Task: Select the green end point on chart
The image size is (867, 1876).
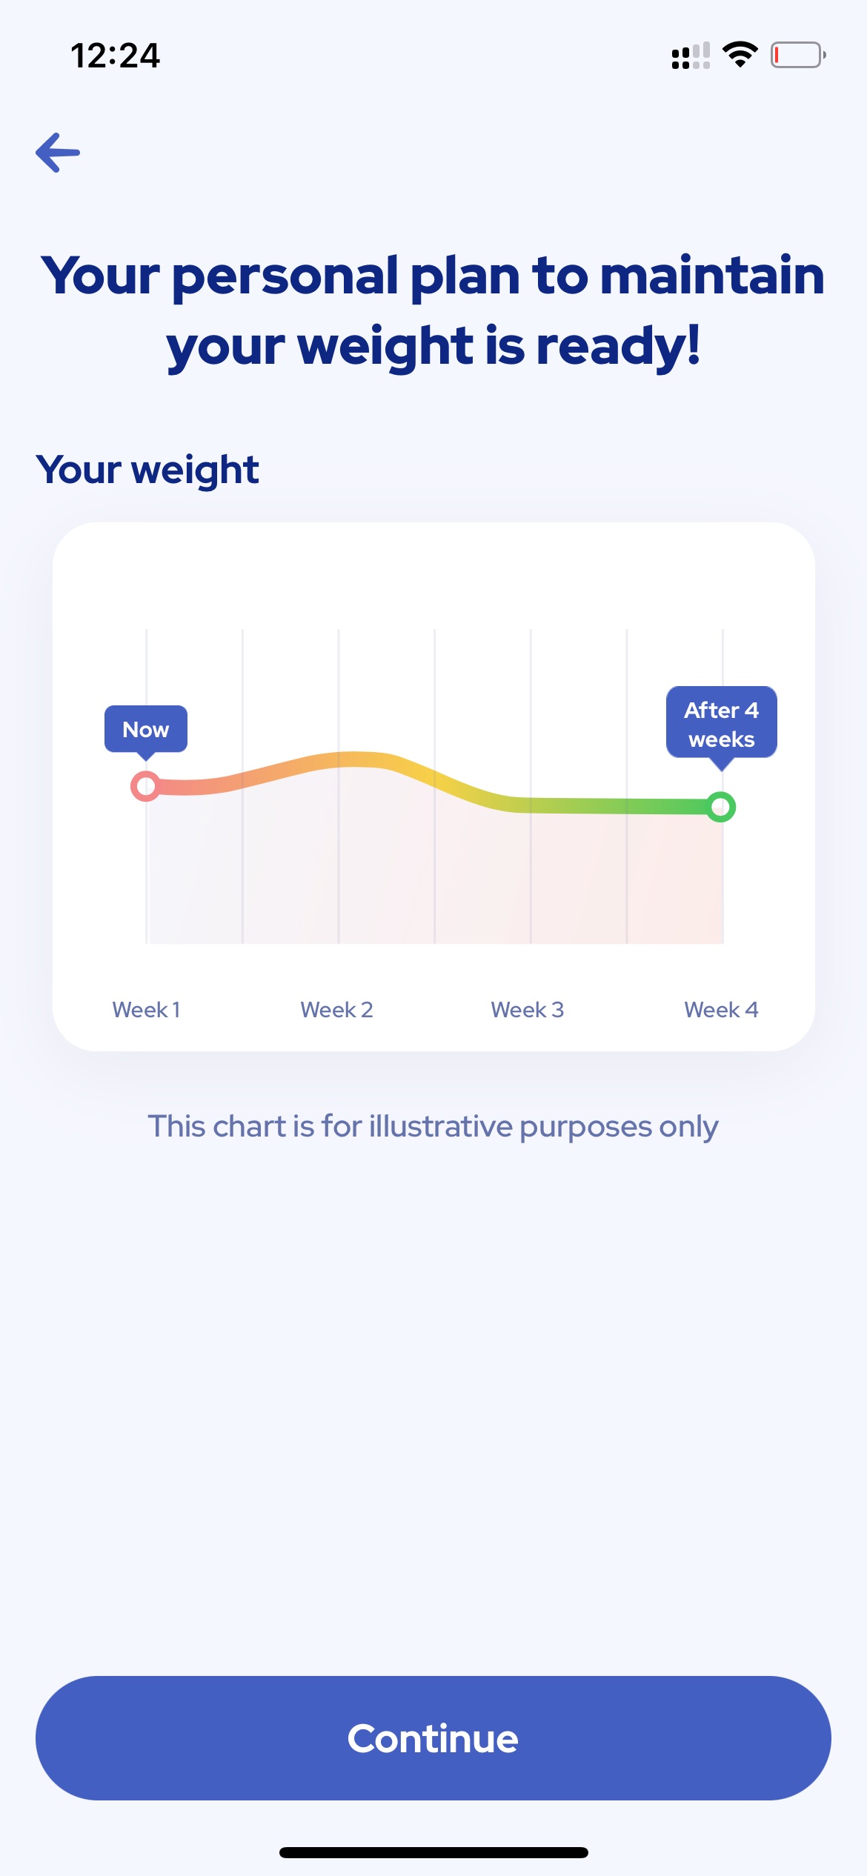Action: (x=720, y=807)
